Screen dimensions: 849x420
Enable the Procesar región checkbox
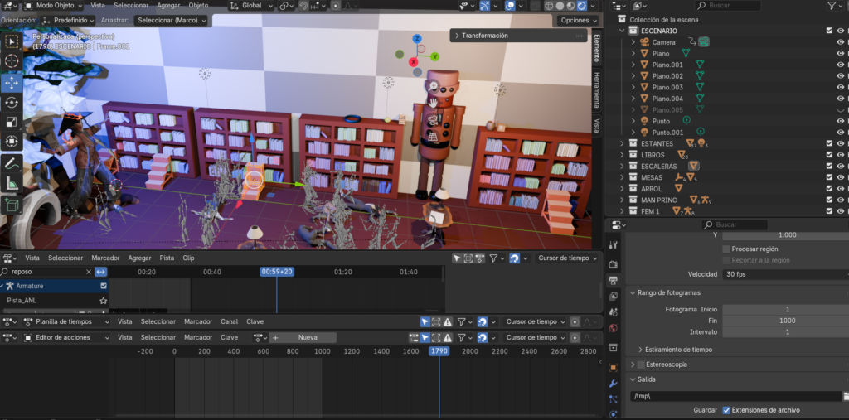[x=726, y=249]
